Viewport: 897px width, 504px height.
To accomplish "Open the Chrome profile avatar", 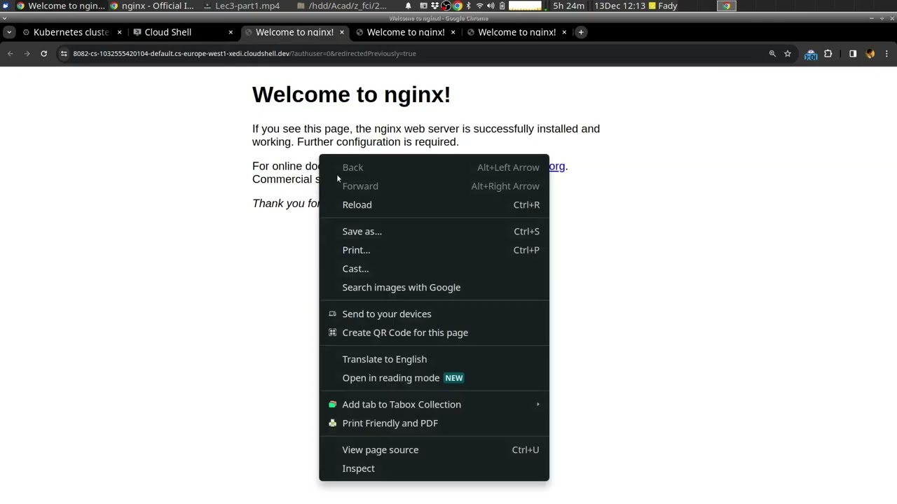I will coord(870,53).
